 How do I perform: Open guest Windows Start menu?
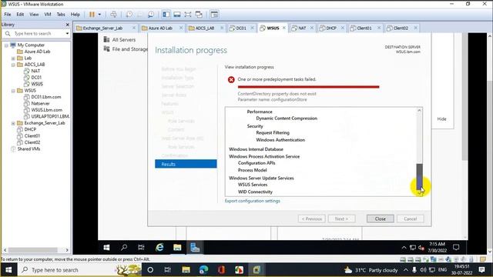[x=106, y=248]
